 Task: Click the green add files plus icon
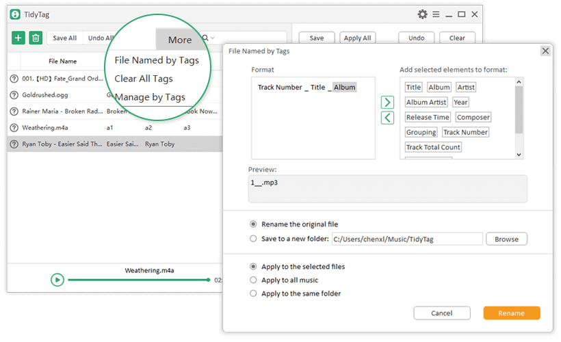click(x=18, y=38)
